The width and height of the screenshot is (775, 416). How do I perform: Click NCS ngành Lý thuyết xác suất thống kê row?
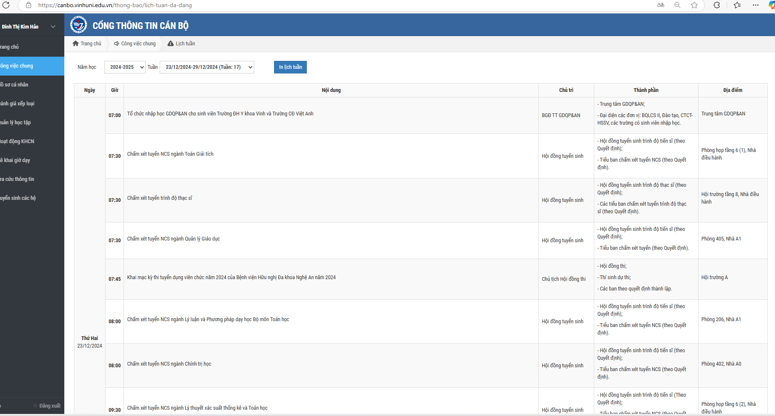198,408
